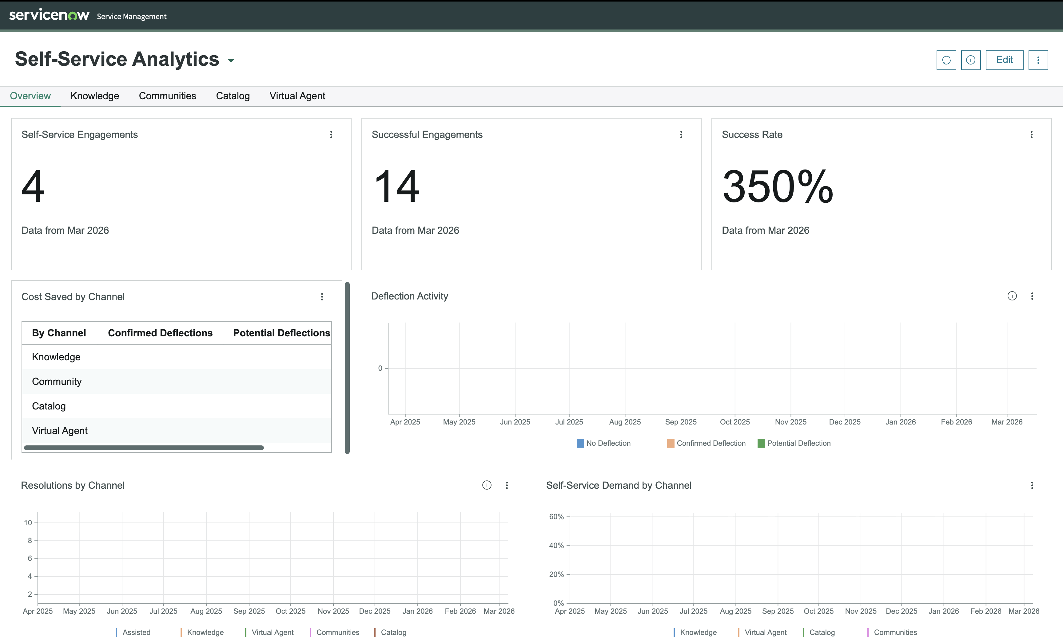This screenshot has height=642, width=1063.
Task: Select the Virtual Agent table row
Action: click(x=177, y=430)
